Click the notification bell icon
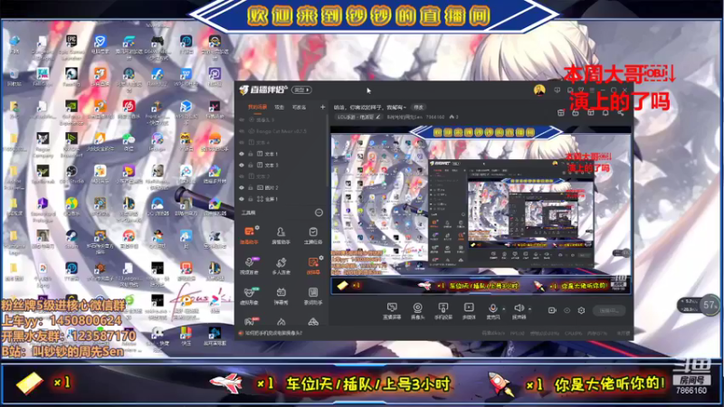 605,112
